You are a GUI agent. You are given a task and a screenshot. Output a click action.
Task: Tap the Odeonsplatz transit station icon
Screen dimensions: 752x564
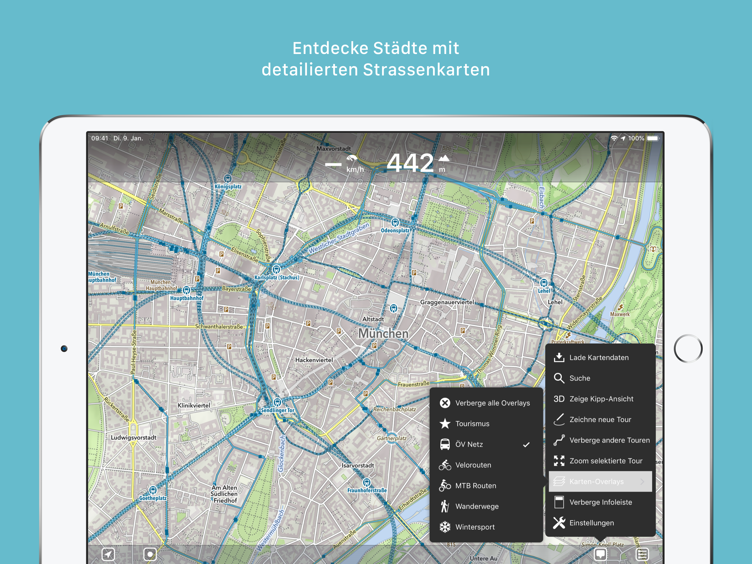(395, 223)
